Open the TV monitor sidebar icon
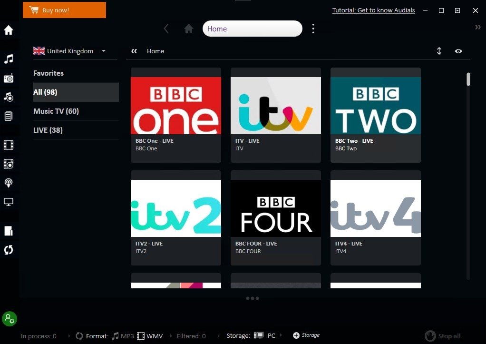Image resolution: width=486 pixels, height=344 pixels. [x=9, y=202]
